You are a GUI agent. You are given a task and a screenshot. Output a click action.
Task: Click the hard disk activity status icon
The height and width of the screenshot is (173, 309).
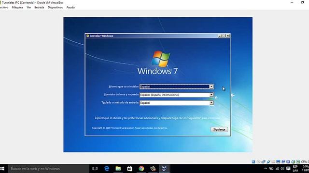click(x=253, y=161)
